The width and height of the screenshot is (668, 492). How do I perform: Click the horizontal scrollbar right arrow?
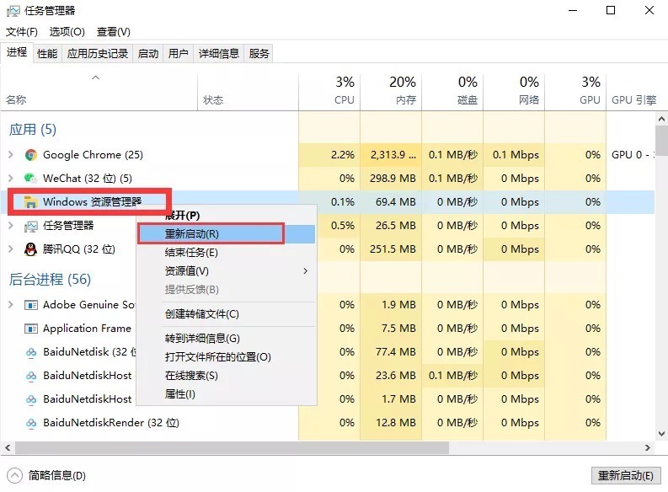(x=648, y=447)
